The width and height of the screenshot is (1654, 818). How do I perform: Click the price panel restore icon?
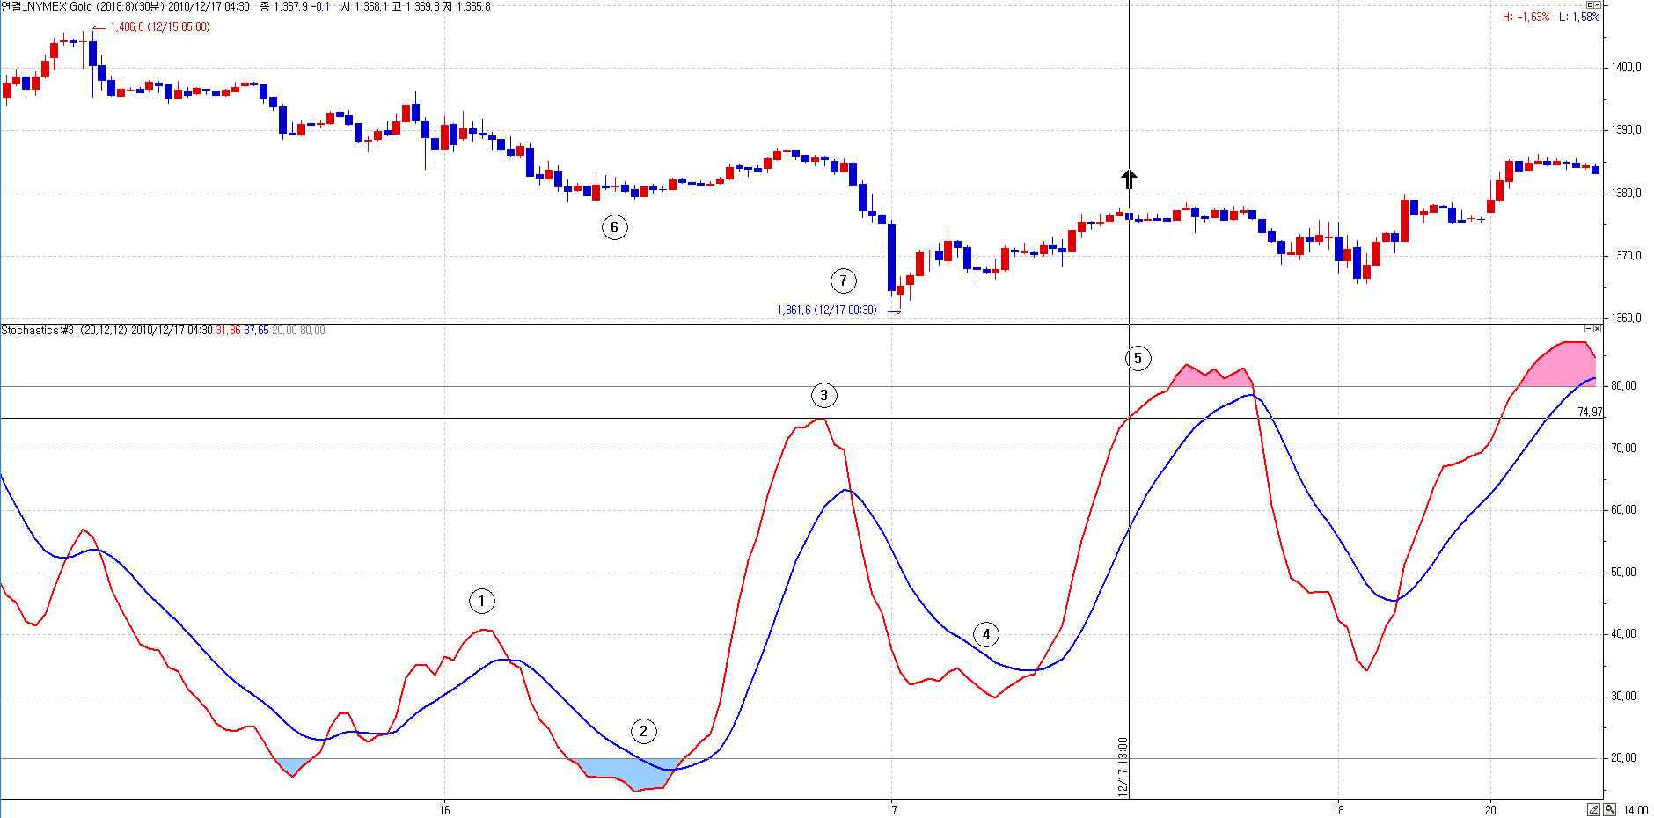click(1589, 4)
